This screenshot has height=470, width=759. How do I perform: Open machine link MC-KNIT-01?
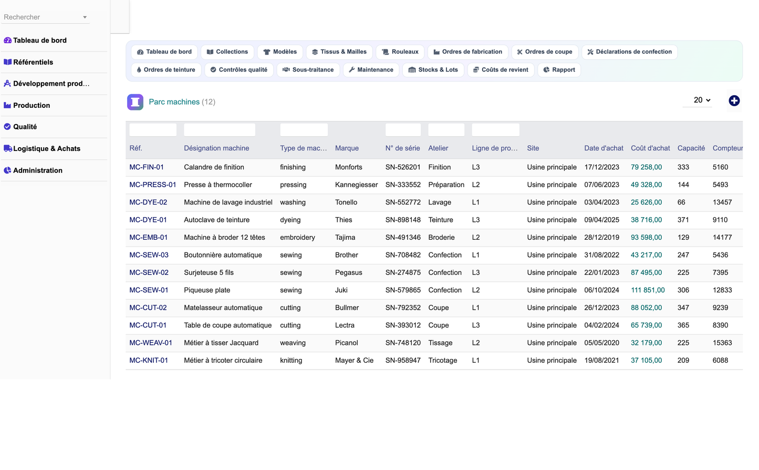(x=149, y=361)
